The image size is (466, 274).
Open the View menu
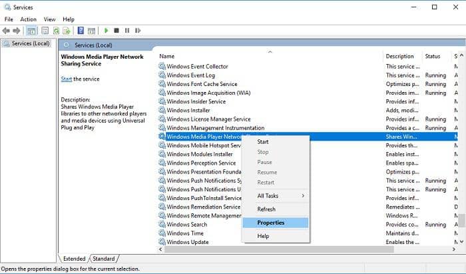click(x=50, y=19)
